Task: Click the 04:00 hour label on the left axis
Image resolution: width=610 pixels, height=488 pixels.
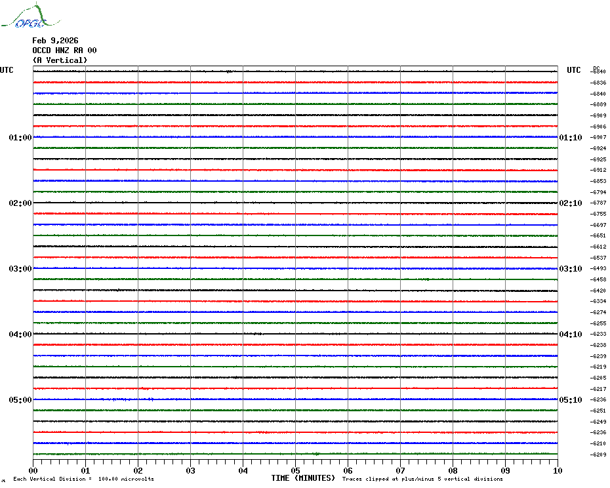Action: 20,335
